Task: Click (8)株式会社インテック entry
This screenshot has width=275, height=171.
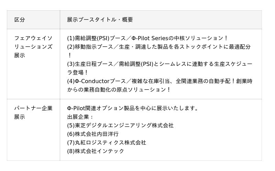Action: [96, 151]
